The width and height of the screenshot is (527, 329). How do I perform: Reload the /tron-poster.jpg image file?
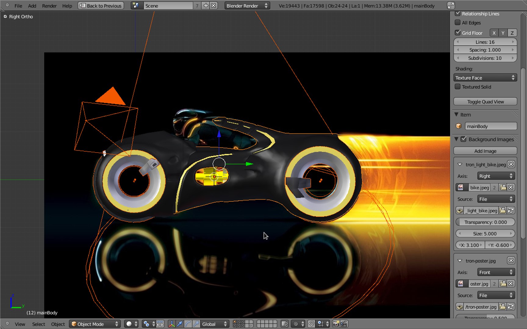coord(511,307)
